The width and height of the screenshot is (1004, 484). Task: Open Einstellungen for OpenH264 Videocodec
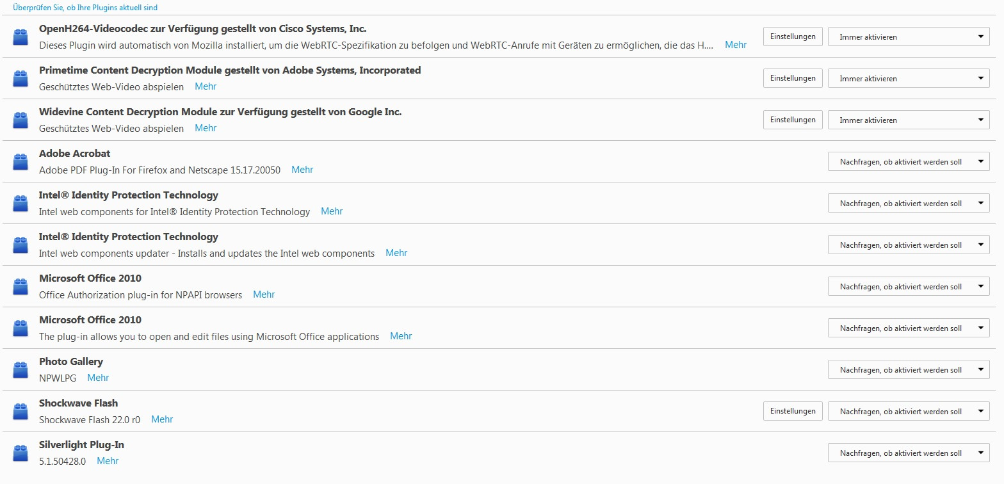click(793, 36)
